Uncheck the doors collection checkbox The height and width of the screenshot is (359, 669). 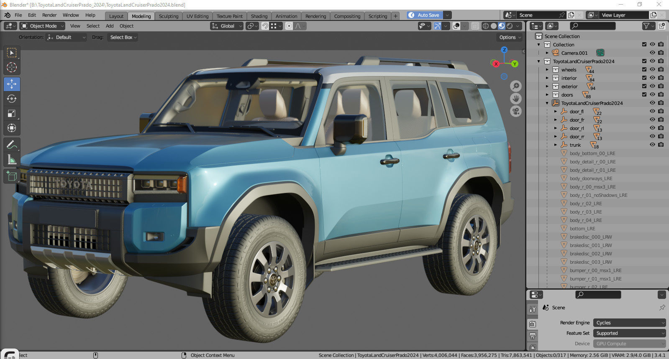(644, 94)
